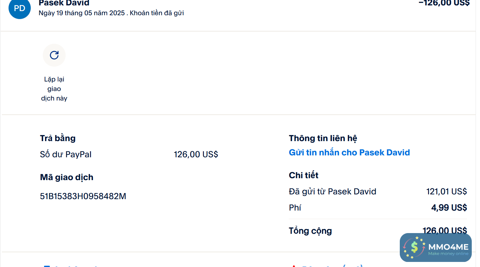
Task: Click the MMO4ME dollar sign logo
Action: pos(414,247)
